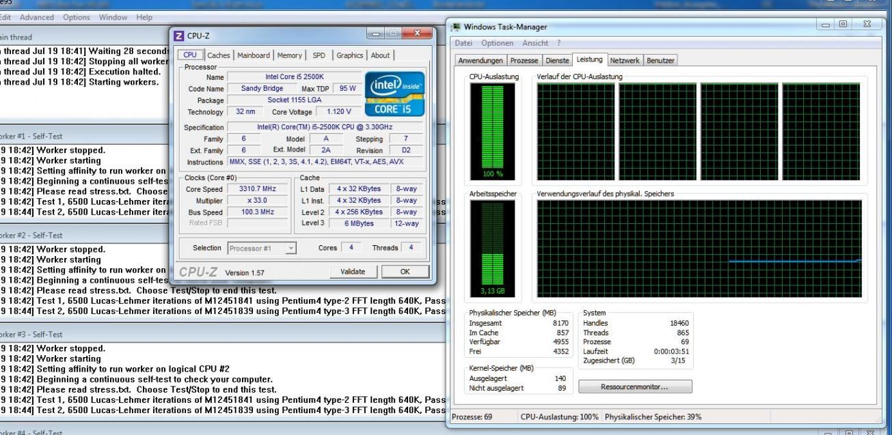Click the Insgesamt memory value 8170
Screen dimensions: 892x435
(x=560, y=323)
